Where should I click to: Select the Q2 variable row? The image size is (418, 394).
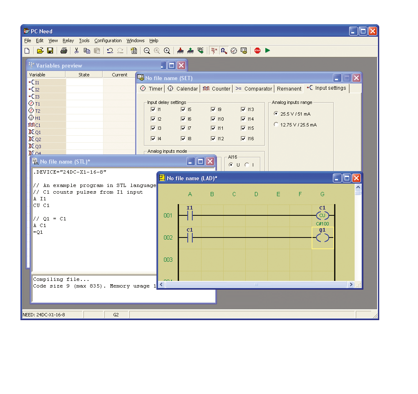tap(81, 139)
